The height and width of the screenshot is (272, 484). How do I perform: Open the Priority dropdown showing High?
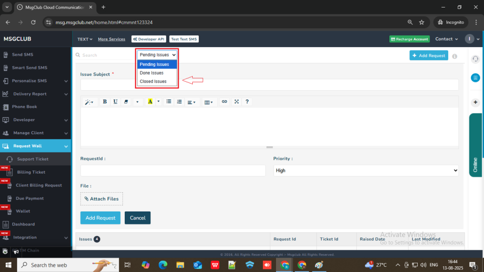coord(366,170)
